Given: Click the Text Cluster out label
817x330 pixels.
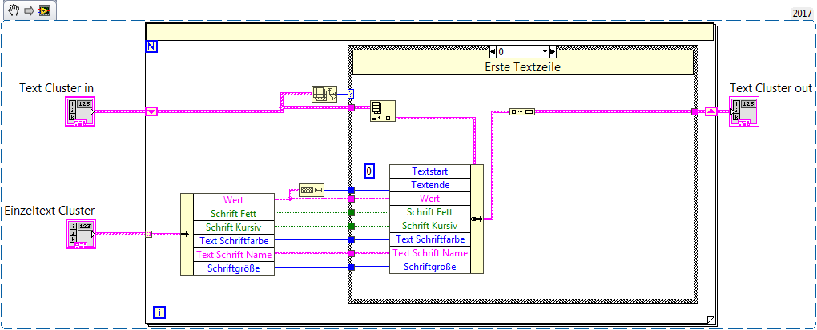Looking at the screenshot, I should pyautogui.click(x=771, y=87).
